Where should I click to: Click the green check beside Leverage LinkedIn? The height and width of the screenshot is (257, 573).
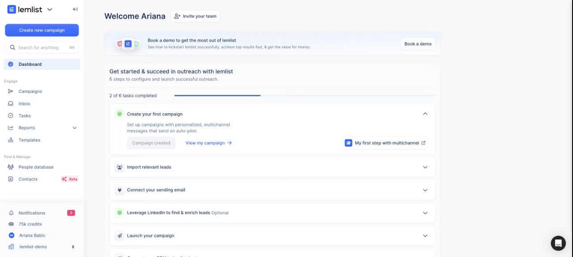click(120, 213)
